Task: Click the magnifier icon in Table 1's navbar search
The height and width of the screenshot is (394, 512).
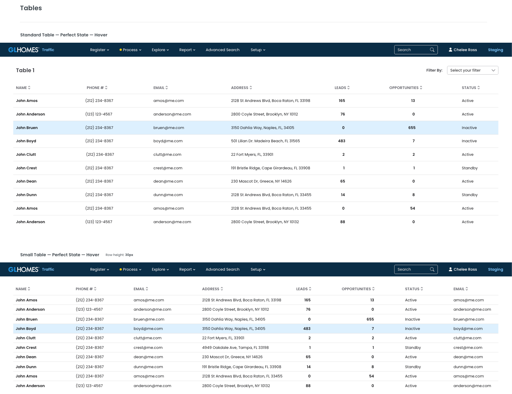Action: click(x=432, y=50)
